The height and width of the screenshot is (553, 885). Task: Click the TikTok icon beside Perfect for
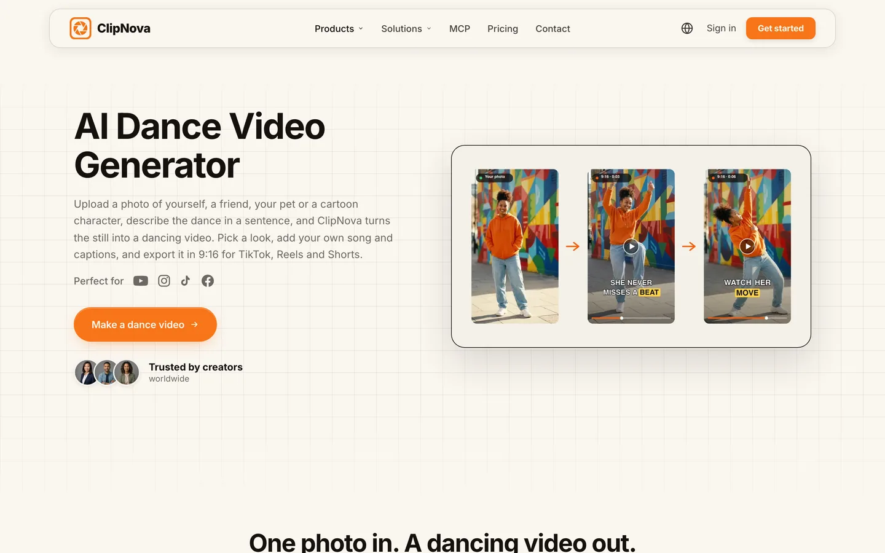186,281
